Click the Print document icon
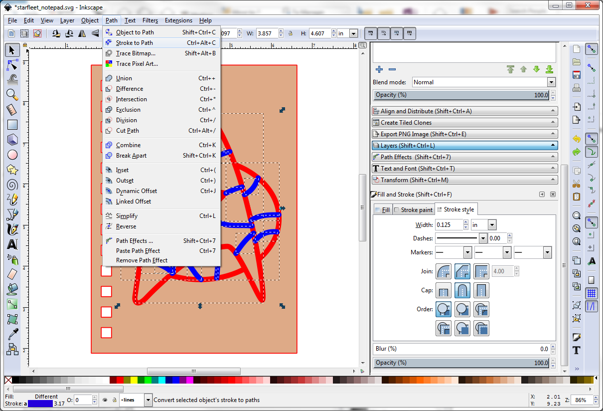The image size is (603, 411). coord(577,88)
